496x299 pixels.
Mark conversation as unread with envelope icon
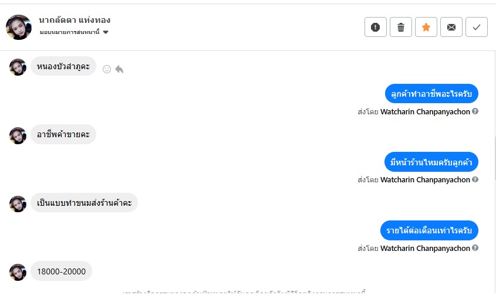click(451, 27)
